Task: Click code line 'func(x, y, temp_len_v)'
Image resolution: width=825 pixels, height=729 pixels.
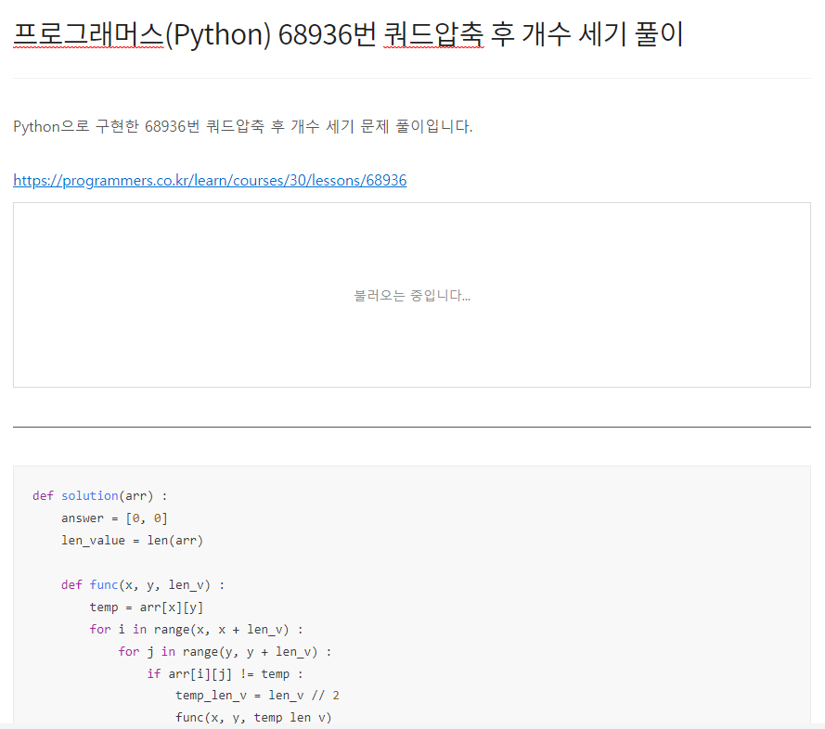Action: 253,718
